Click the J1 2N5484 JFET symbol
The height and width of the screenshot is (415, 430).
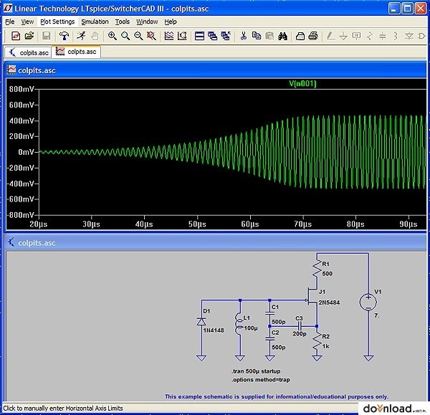click(312, 297)
